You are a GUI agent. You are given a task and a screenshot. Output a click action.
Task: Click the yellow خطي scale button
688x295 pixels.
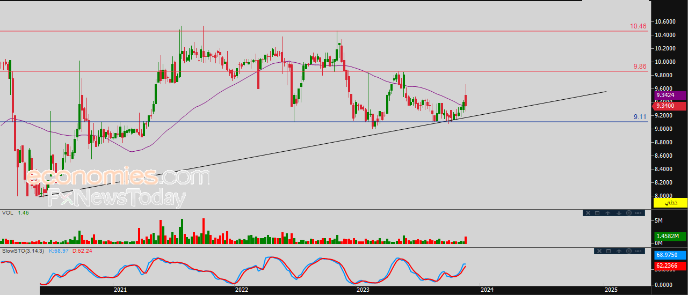click(670, 202)
